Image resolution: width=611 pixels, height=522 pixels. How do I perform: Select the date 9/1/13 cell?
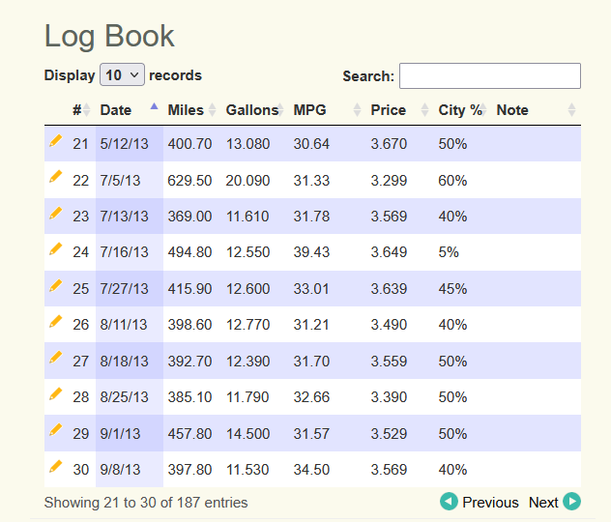click(130, 434)
